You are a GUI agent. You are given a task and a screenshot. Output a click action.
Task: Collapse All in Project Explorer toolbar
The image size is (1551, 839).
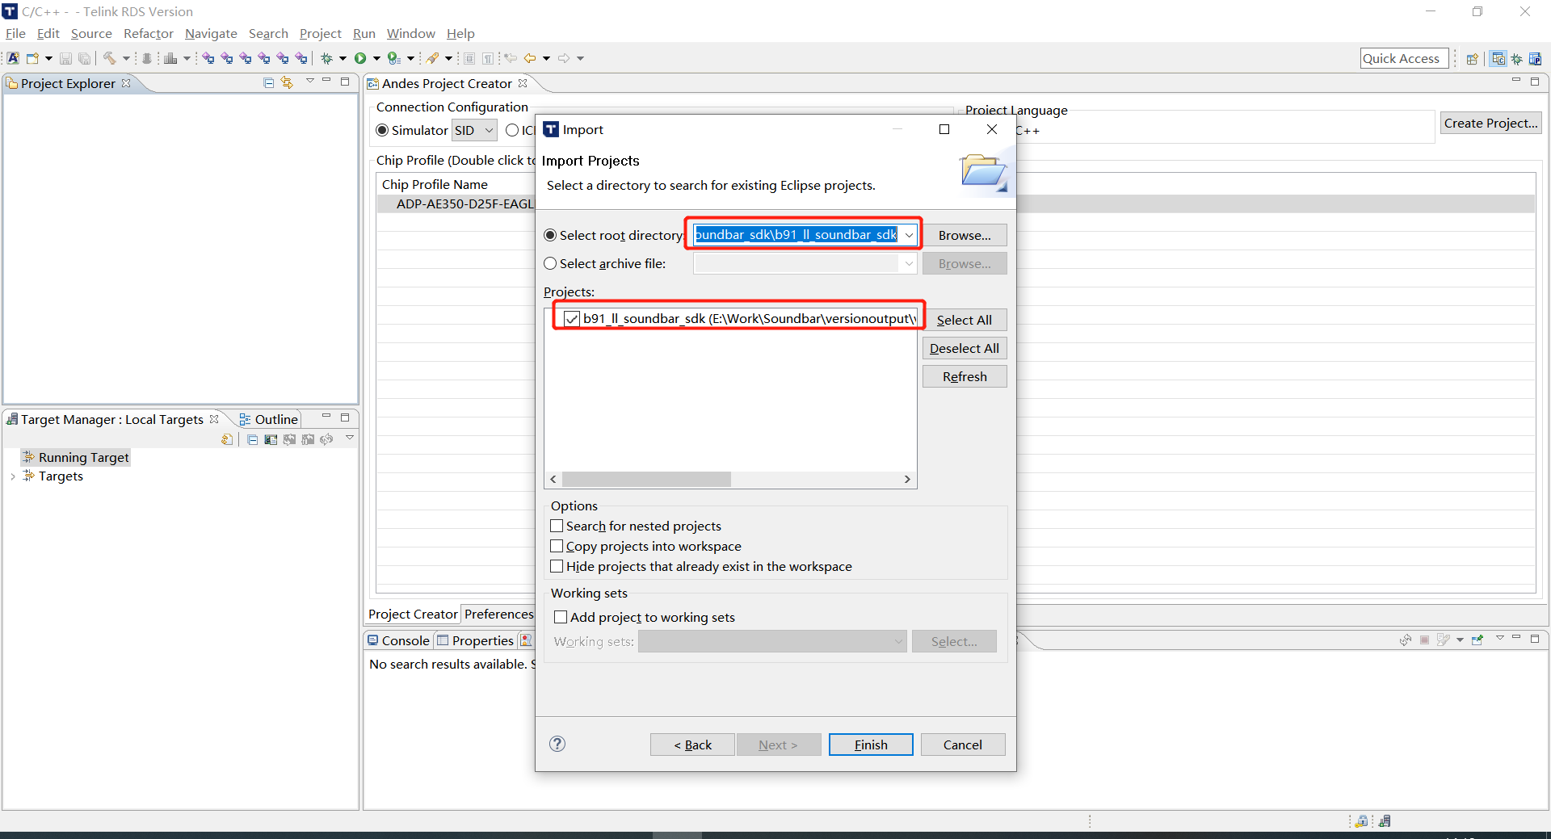[268, 82]
